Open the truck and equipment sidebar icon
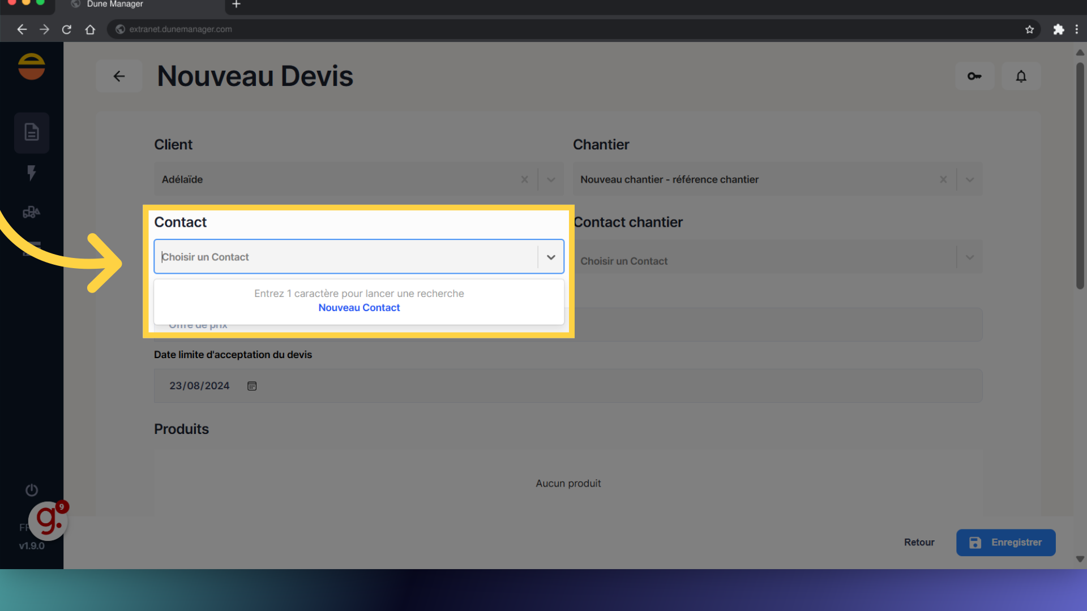 point(32,212)
